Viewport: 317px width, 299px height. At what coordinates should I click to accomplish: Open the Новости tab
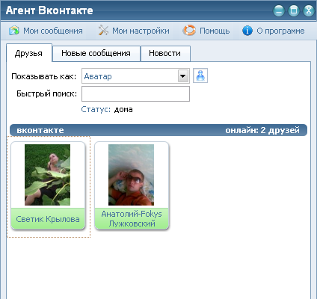[x=165, y=53]
